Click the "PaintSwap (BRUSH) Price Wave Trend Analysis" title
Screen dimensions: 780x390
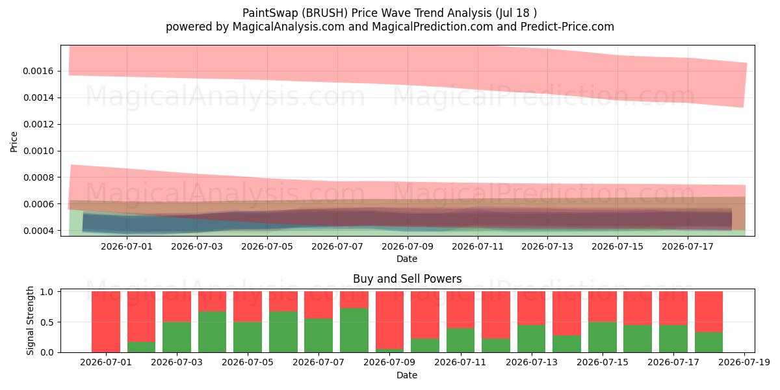click(x=390, y=12)
